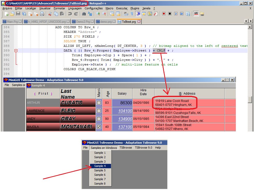
Task: Start macro recording with the red dot icon
Action: pos(164,14)
